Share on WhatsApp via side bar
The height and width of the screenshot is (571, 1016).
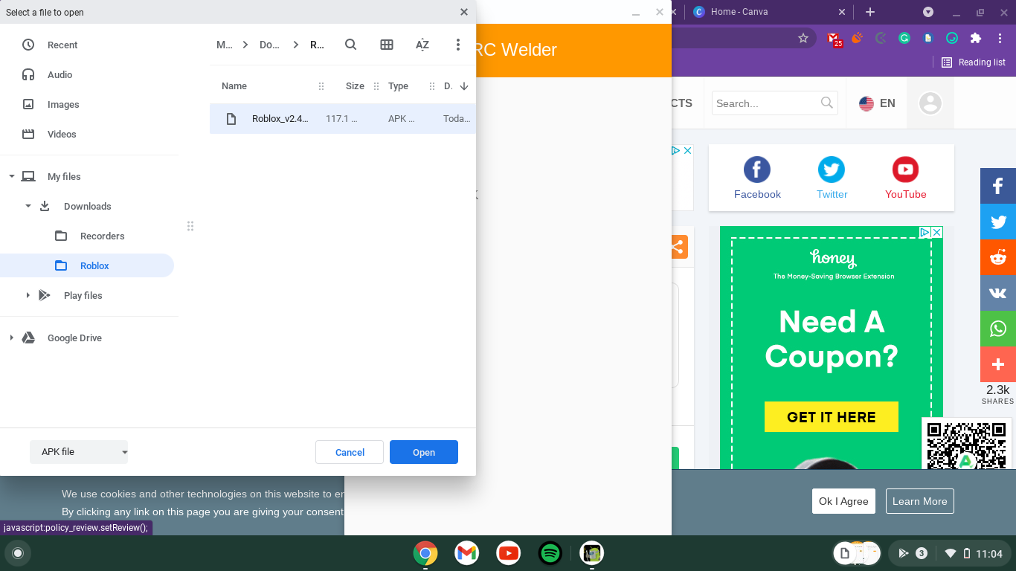(998, 329)
